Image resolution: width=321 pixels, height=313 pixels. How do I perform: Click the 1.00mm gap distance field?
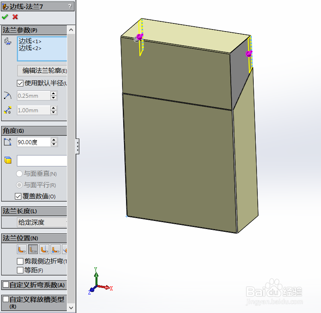(33, 110)
